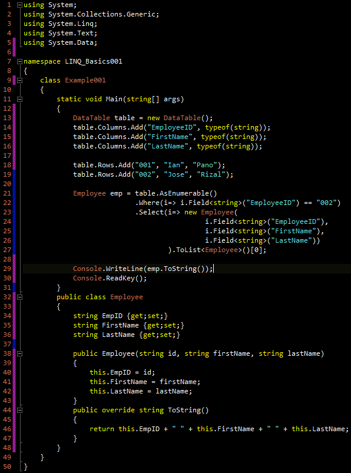Click the "Rizal" string literal

click(x=211, y=175)
